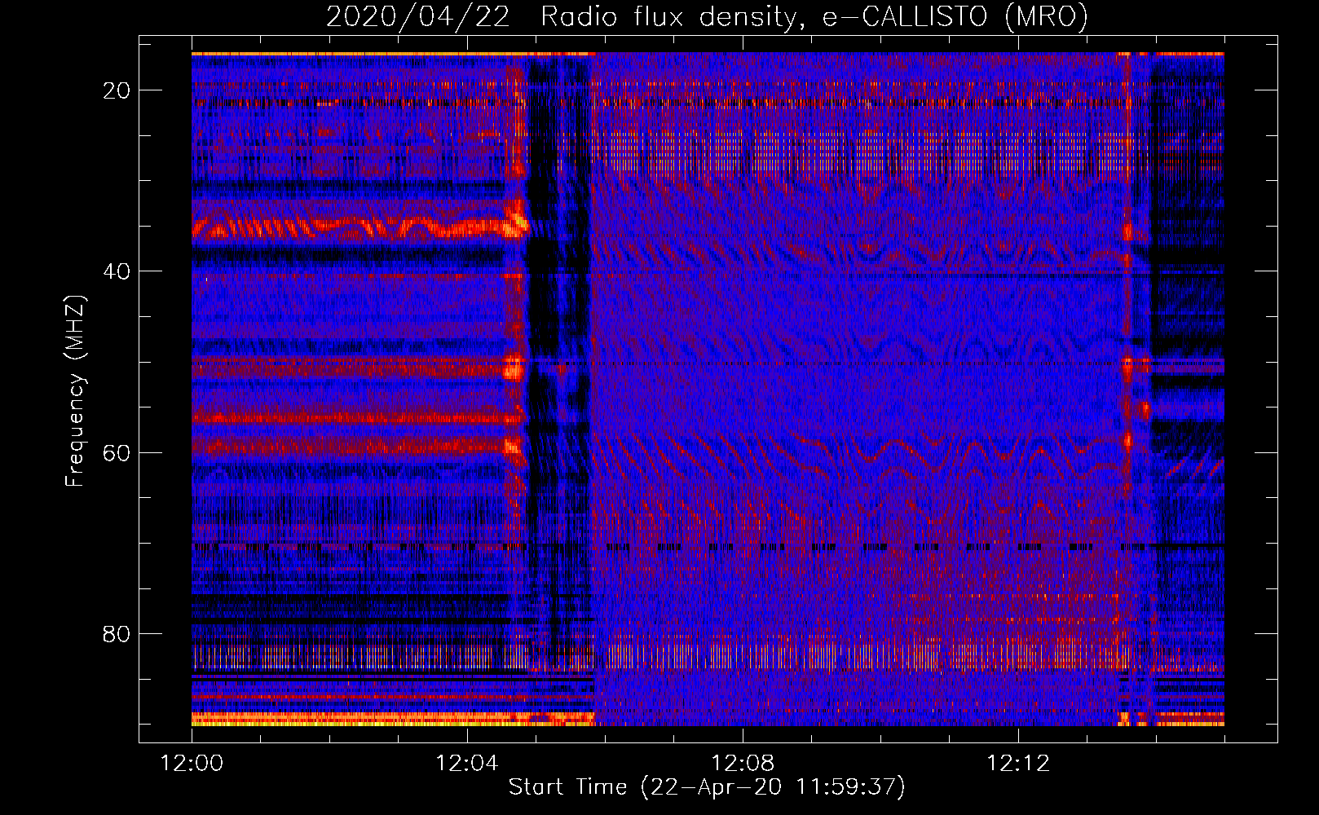Click the '12:12' time tick label

[1018, 764]
